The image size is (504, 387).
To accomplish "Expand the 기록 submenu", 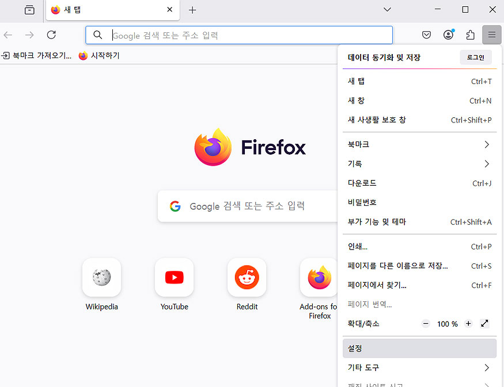I will [419, 164].
